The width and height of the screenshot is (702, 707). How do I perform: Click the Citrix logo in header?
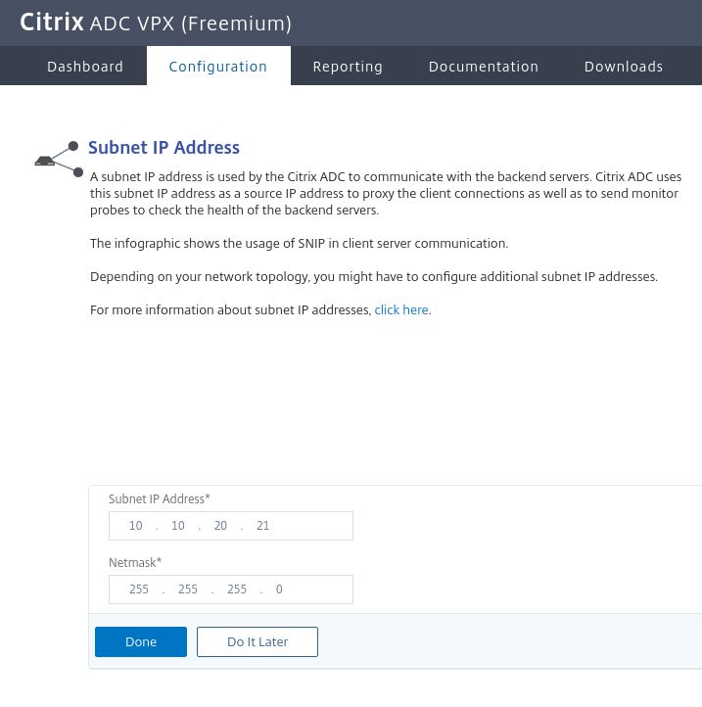tap(51, 23)
